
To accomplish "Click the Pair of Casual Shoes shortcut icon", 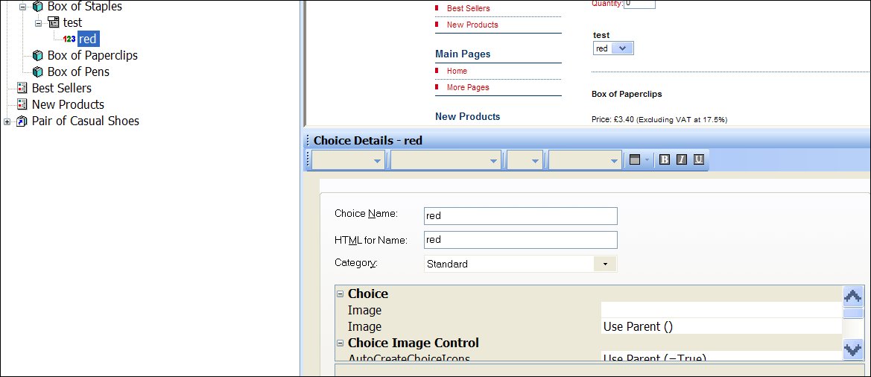I will click(x=22, y=121).
